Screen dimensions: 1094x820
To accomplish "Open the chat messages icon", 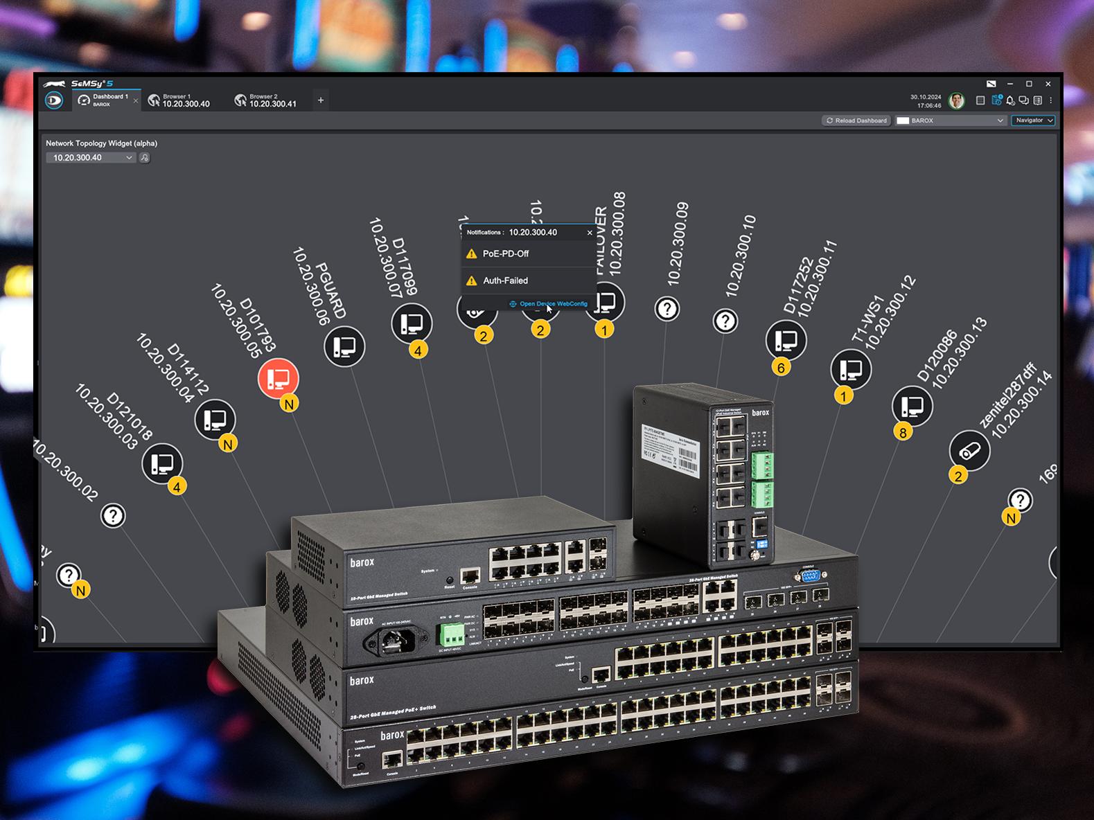I will pos(1023,100).
